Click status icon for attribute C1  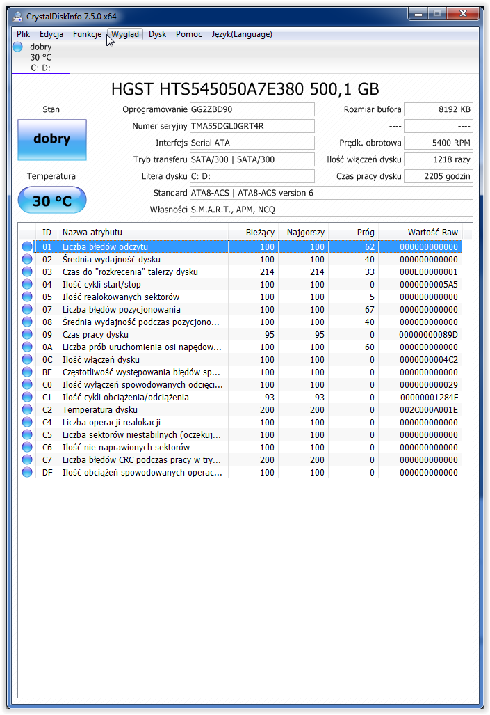(x=27, y=397)
